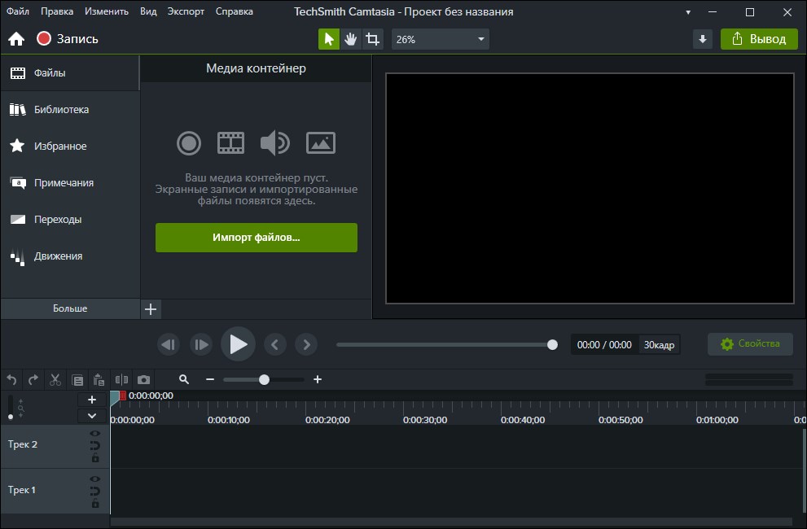Capture a frame with the camera icon
Screen dimensions: 807x529
[x=143, y=379]
